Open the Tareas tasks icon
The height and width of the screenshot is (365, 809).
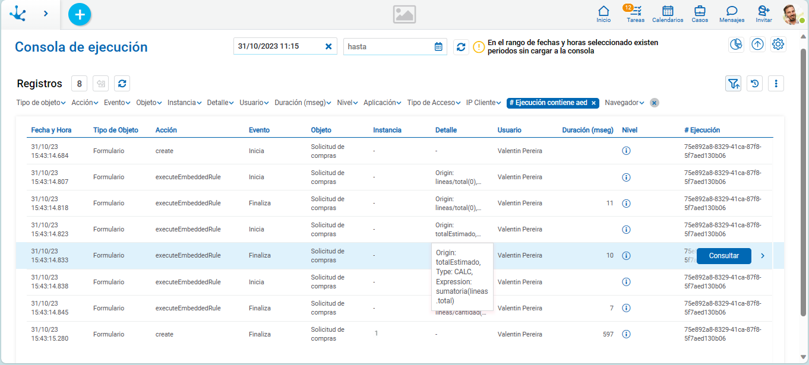(x=636, y=14)
